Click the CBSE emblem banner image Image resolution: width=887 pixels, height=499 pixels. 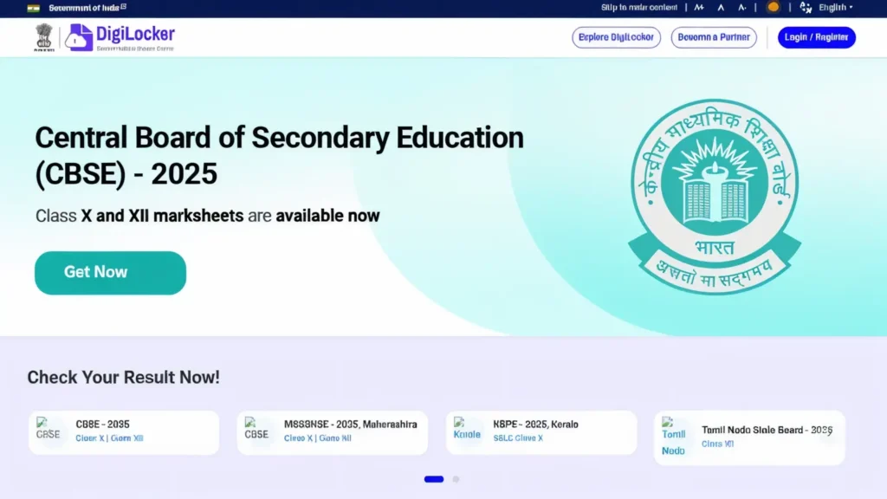tap(715, 197)
